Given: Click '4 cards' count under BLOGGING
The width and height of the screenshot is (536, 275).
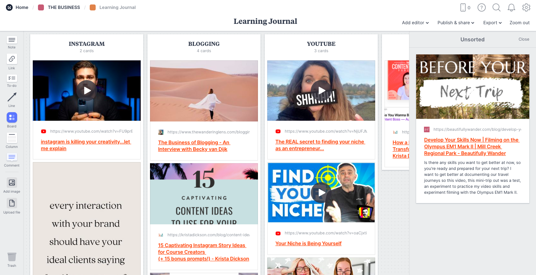Looking at the screenshot, I should [204, 51].
